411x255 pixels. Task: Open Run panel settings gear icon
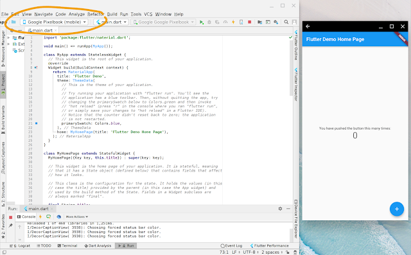(280, 209)
